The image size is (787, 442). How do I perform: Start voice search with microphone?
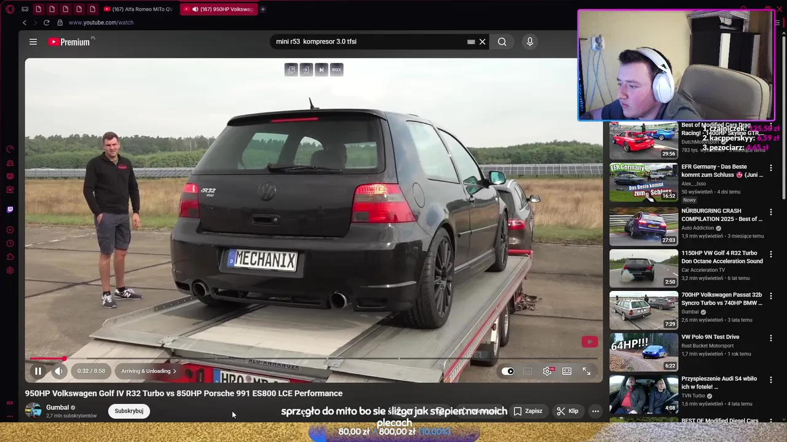click(x=530, y=42)
